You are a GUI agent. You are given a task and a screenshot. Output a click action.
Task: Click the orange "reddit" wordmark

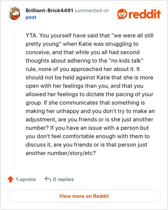click(x=144, y=14)
